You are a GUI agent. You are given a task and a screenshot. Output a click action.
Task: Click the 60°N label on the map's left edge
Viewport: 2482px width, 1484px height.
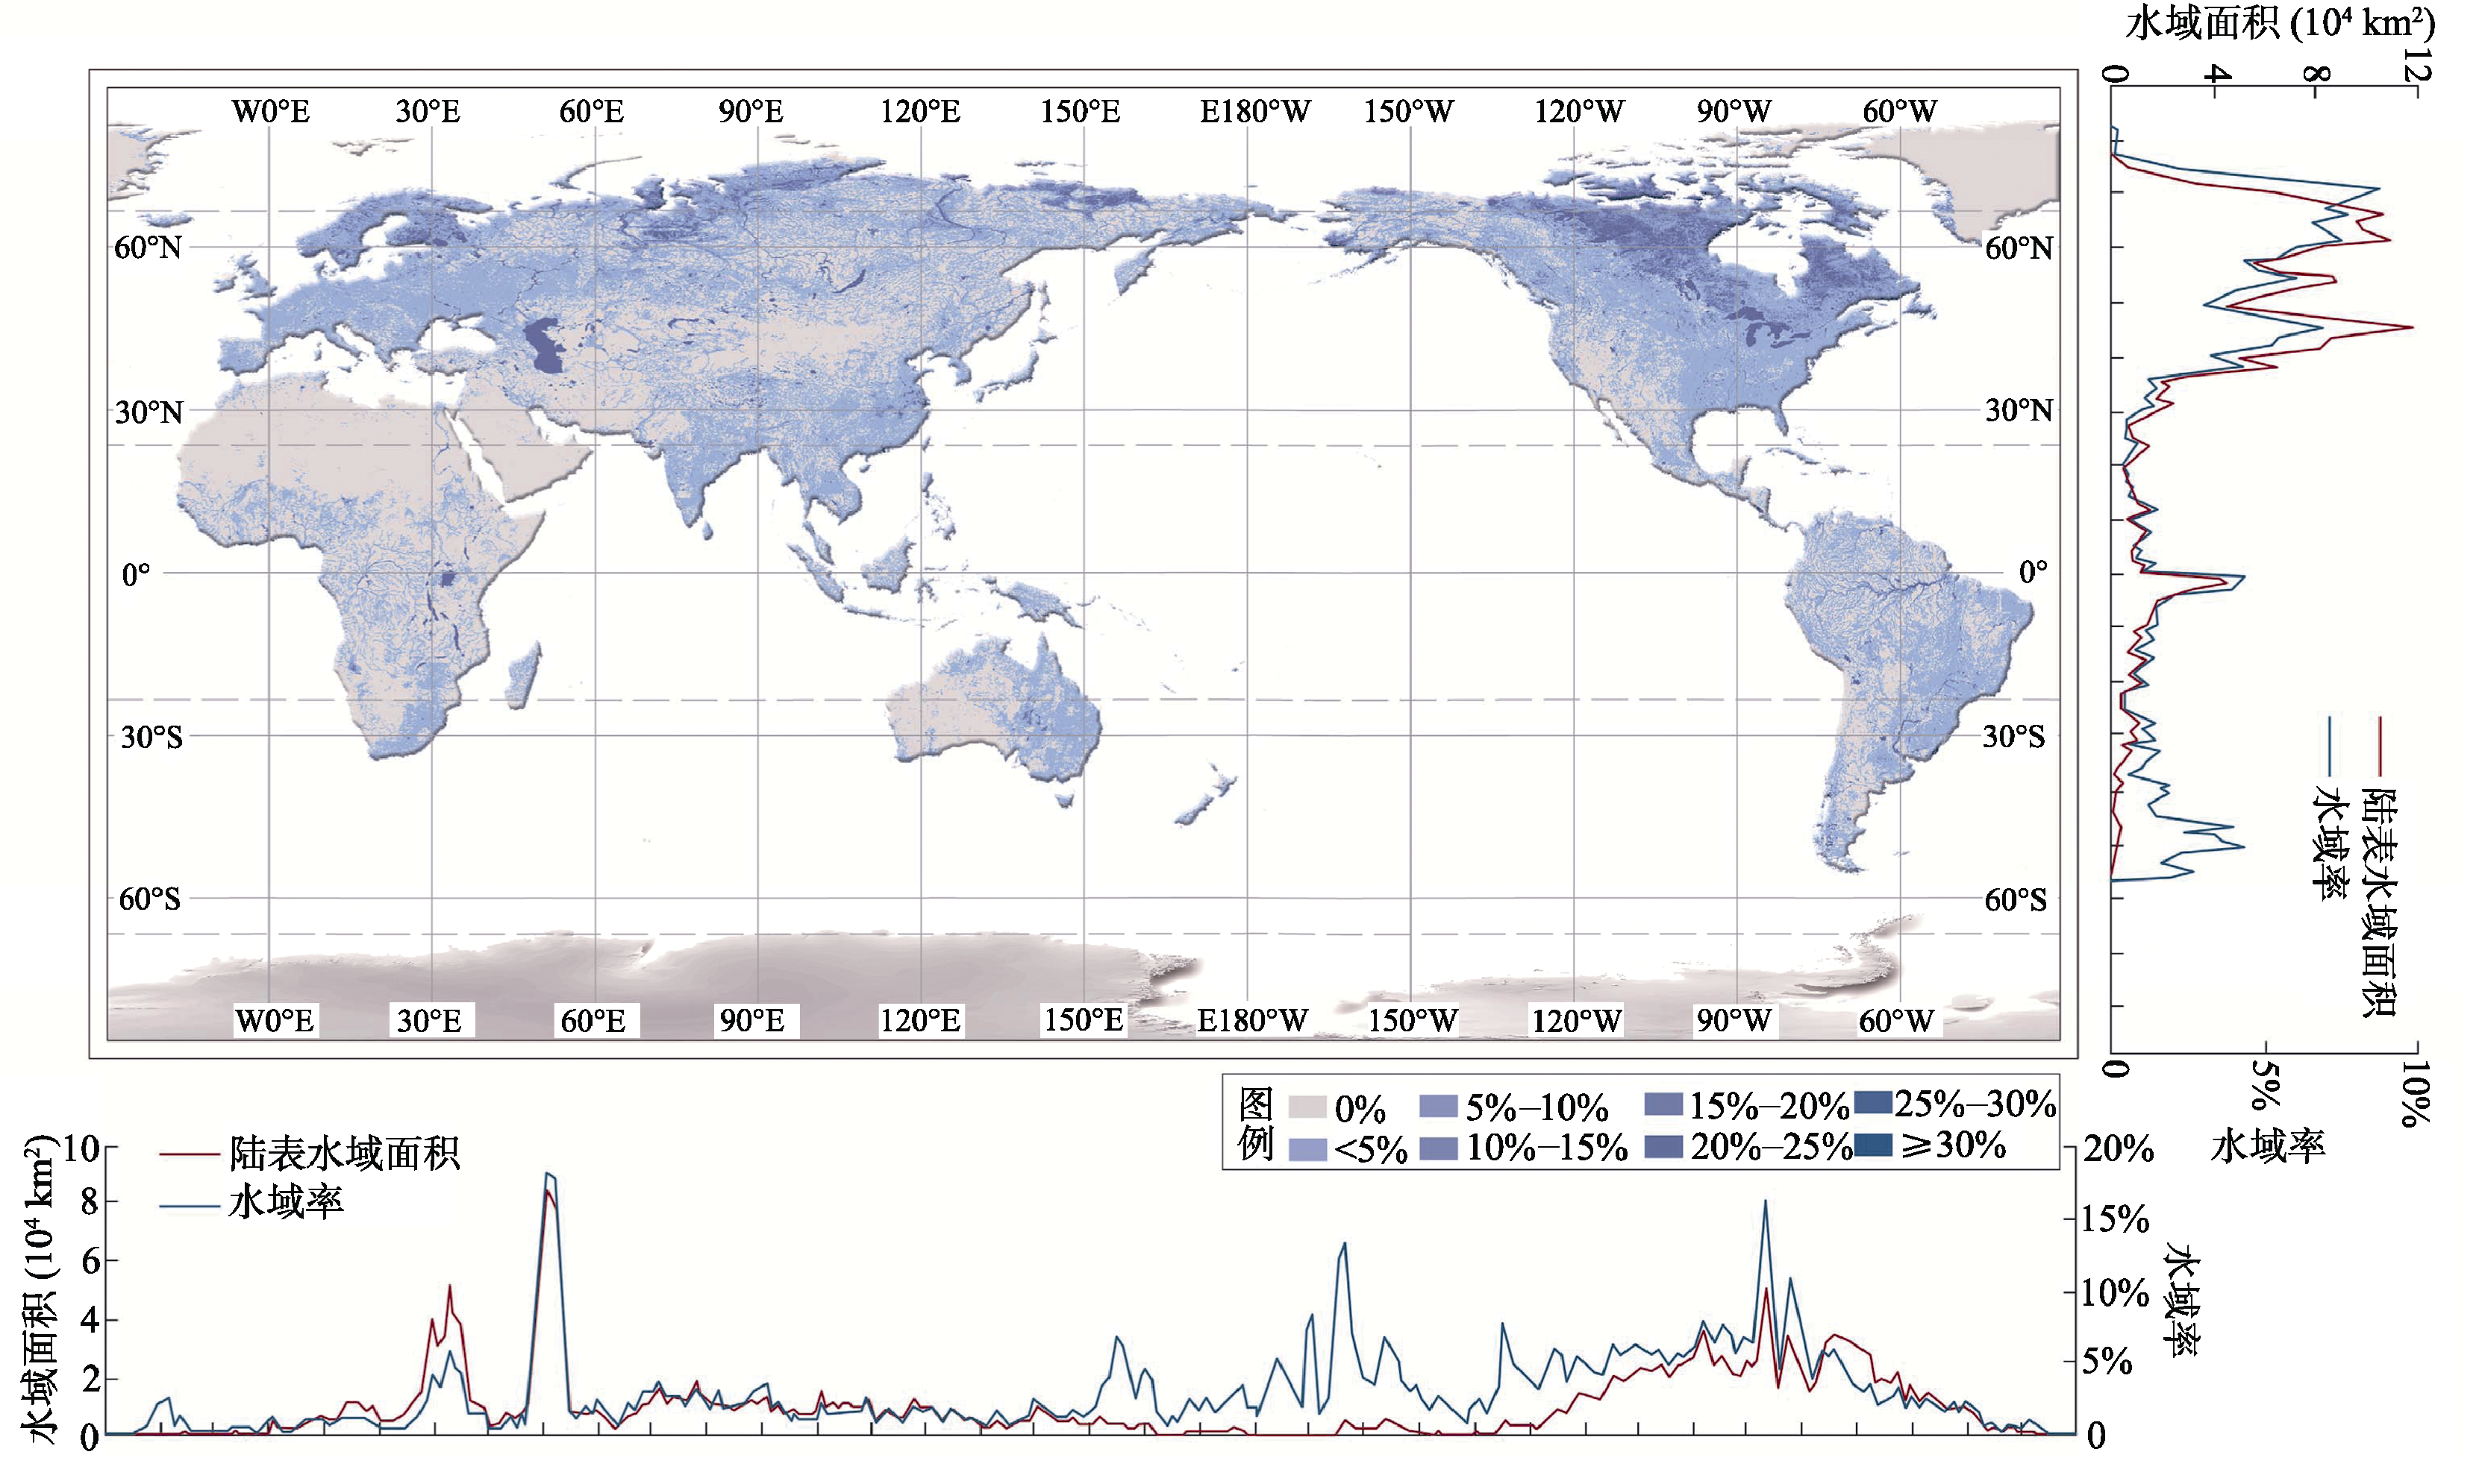coord(148,247)
